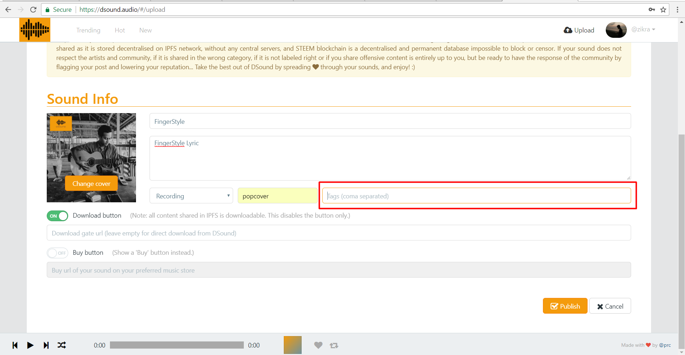The width and height of the screenshot is (685, 355).
Task: Click the FingerStyle Lyric description box
Action: click(390, 158)
